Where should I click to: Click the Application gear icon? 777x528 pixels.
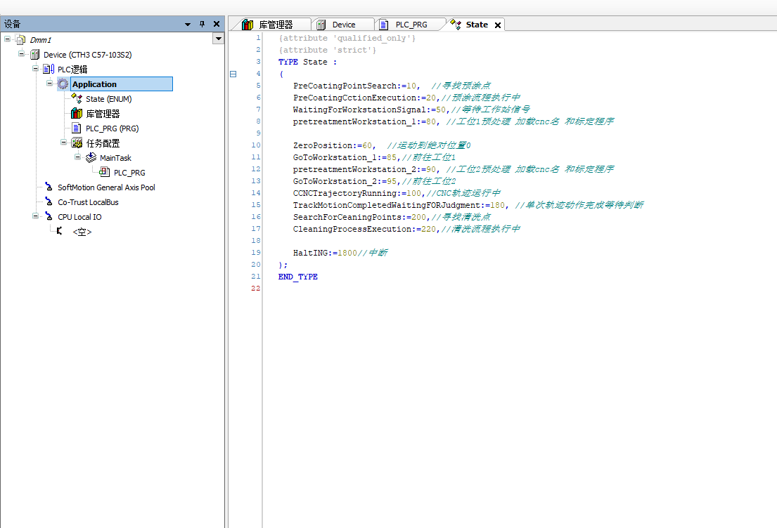[x=63, y=84]
